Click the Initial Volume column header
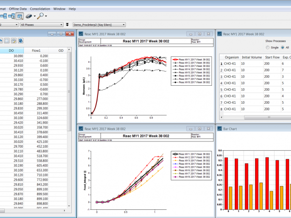291x218 pixels. (x=252, y=57)
